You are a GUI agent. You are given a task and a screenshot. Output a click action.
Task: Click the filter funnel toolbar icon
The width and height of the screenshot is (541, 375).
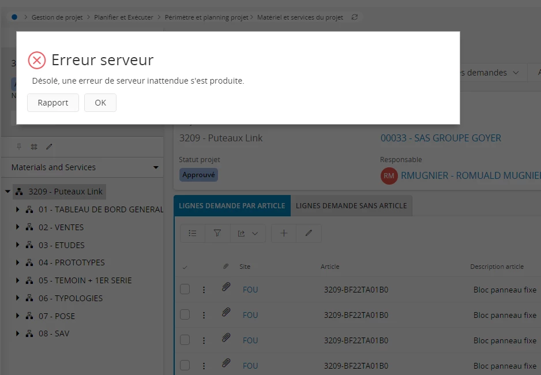pos(217,233)
